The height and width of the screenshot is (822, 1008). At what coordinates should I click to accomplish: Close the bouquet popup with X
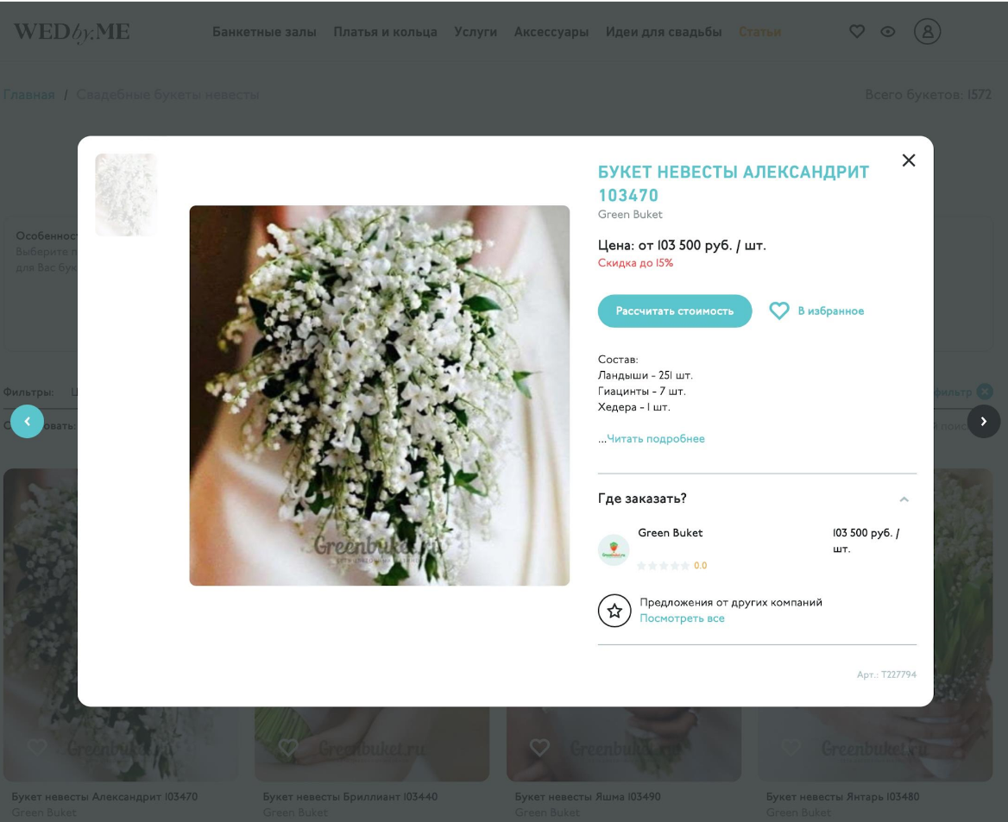[909, 160]
